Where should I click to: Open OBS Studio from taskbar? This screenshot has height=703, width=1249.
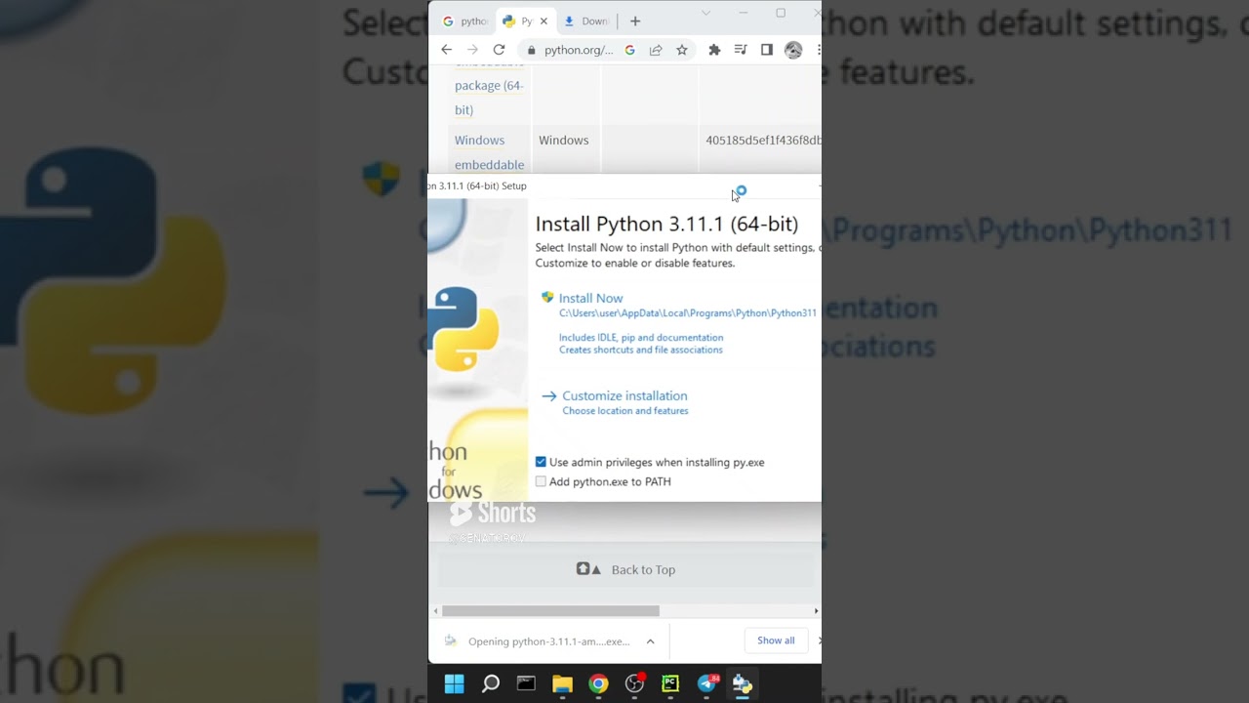[x=634, y=684]
